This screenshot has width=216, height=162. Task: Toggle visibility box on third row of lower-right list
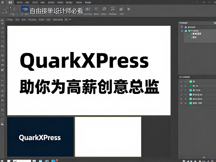[181, 90]
